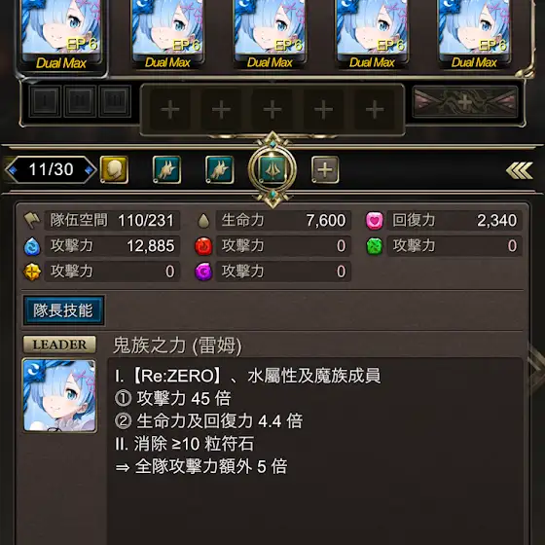The width and height of the screenshot is (545, 545).
Task: Go to next team with right blue arrow
Action: coord(89,170)
